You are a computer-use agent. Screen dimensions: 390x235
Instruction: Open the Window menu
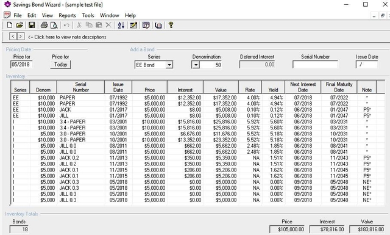[109, 15]
